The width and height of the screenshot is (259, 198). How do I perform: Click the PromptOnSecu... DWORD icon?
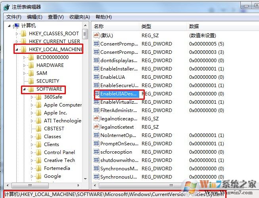96,143
